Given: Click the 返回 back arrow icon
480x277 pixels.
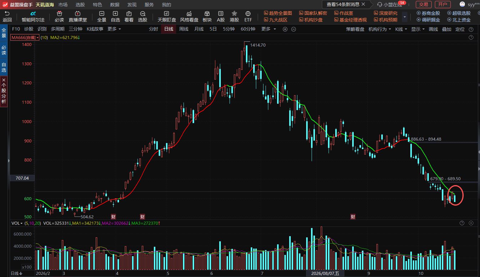Looking at the screenshot, I should tap(7, 14).
